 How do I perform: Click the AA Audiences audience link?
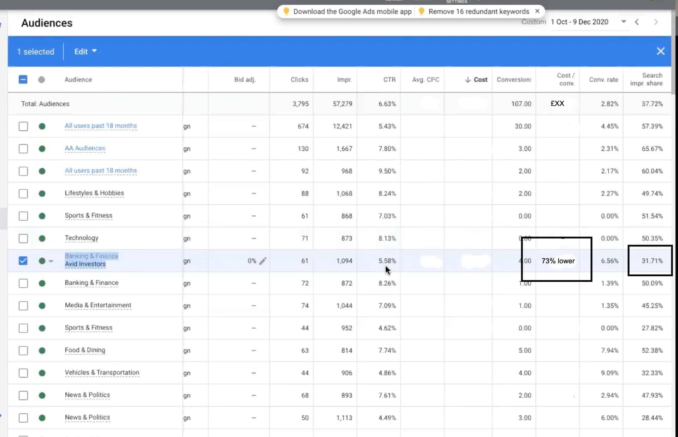click(85, 148)
